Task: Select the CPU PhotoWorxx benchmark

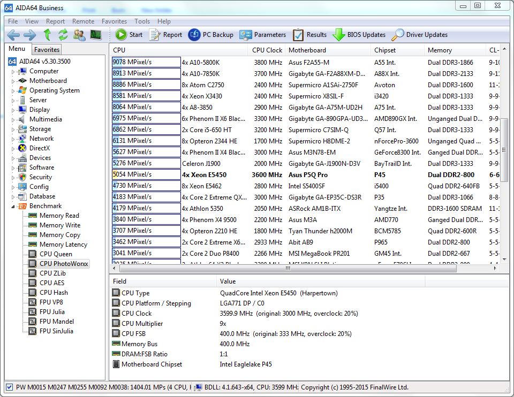Action: pos(64,264)
